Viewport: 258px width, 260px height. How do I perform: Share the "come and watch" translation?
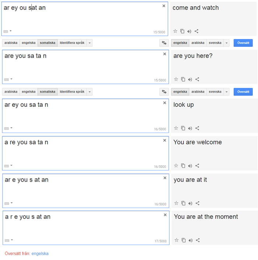tap(196, 31)
